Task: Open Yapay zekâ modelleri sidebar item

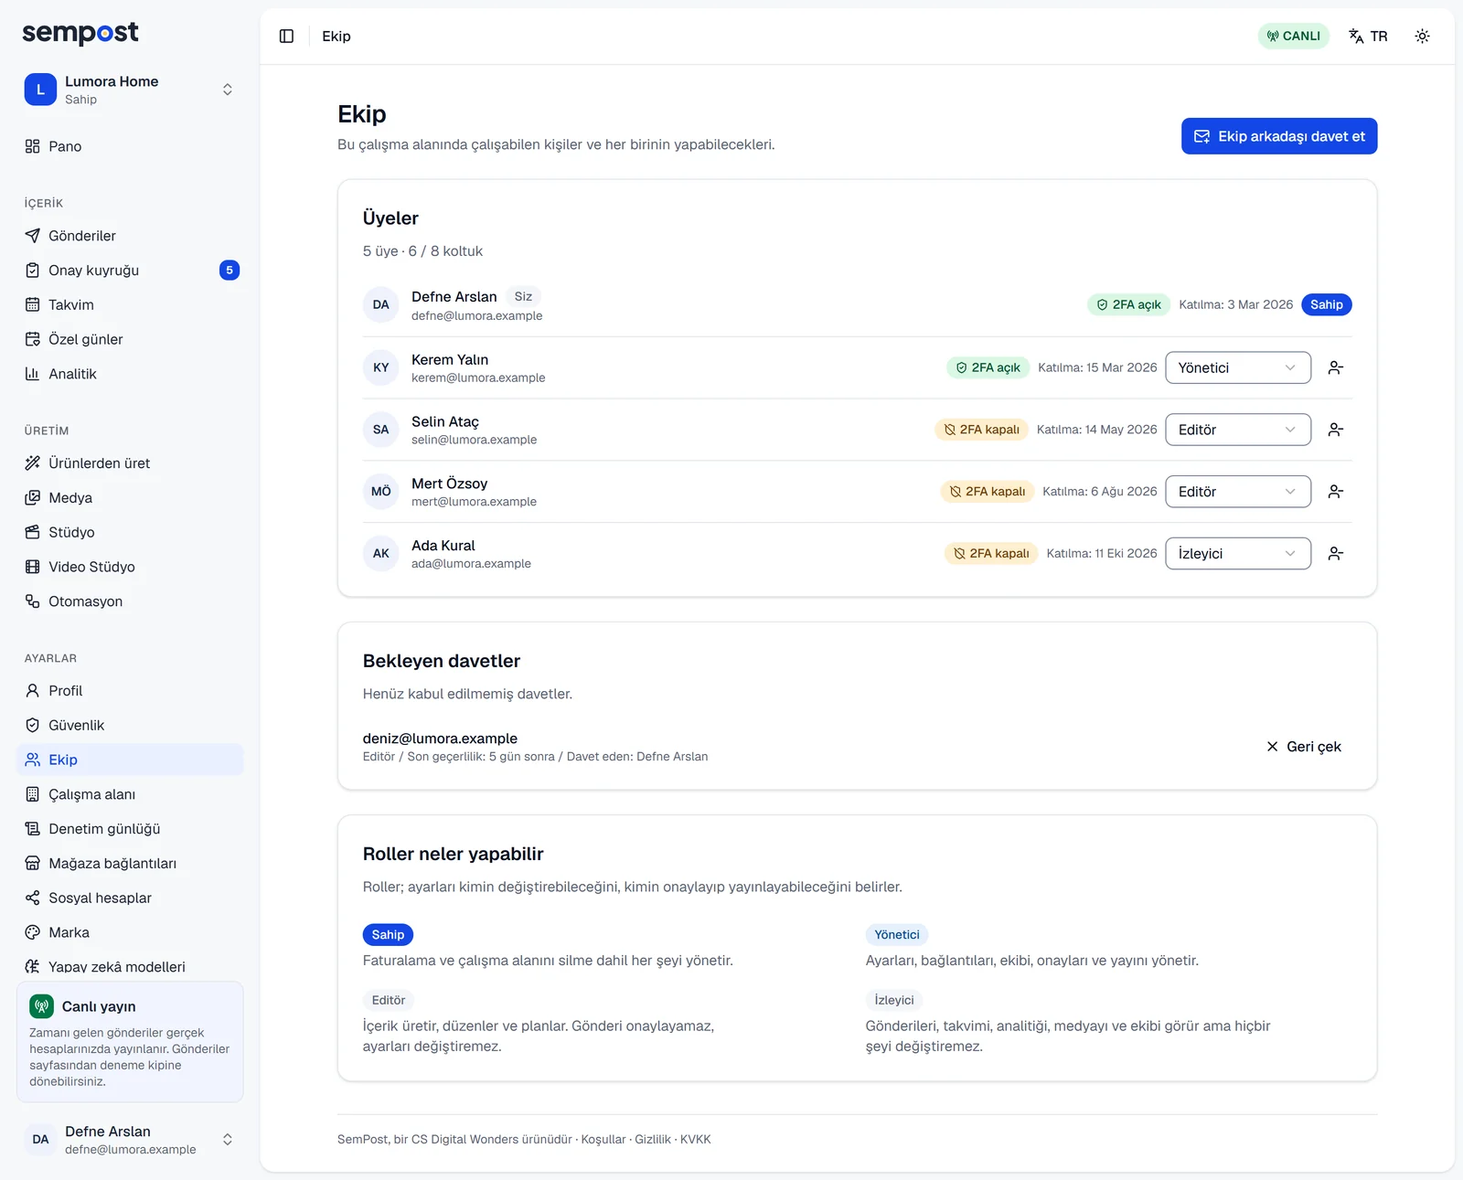Action: click(130, 966)
